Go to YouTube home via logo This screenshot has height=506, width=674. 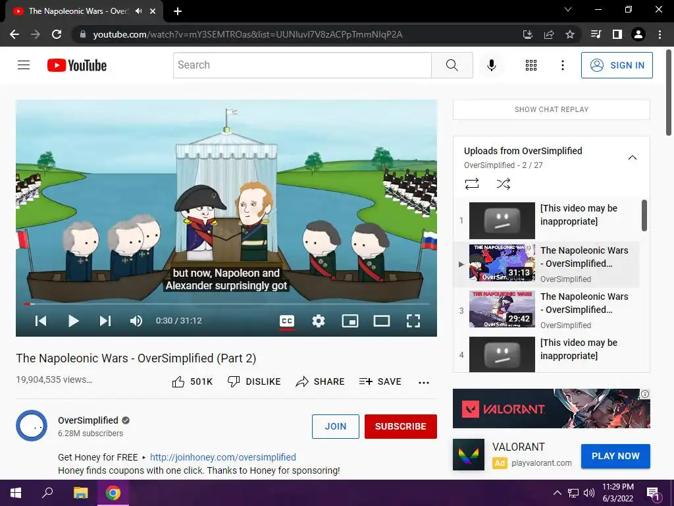coord(77,65)
